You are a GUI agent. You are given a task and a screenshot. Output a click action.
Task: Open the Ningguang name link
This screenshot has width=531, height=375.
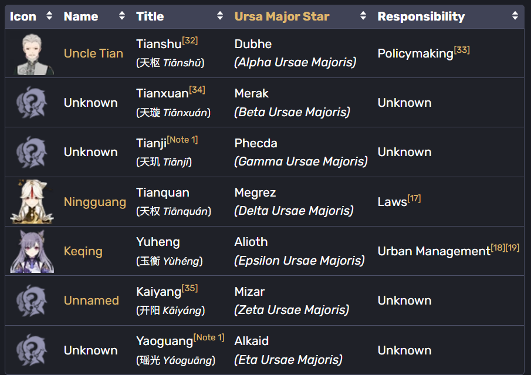(94, 202)
